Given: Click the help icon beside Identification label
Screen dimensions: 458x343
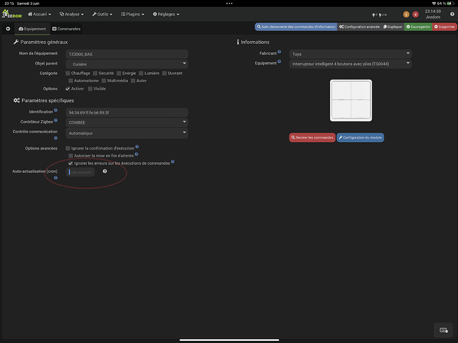Looking at the screenshot, I should [x=56, y=111].
